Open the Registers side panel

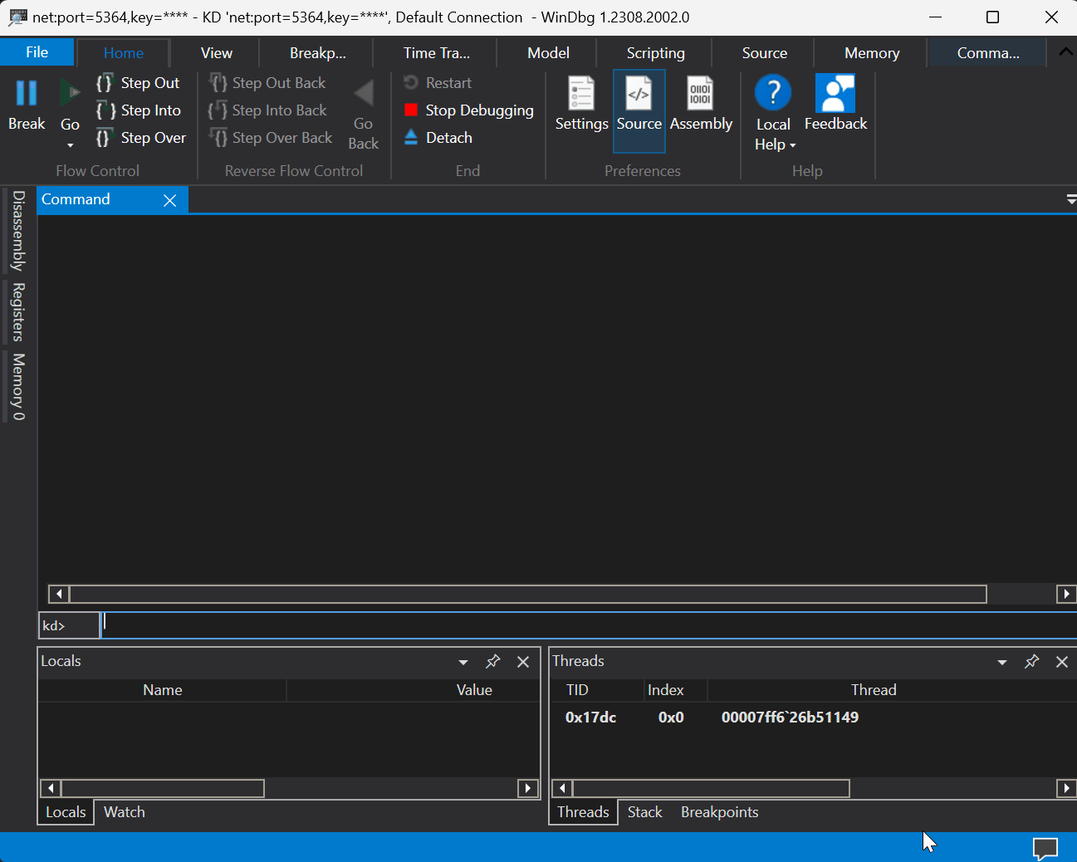click(x=18, y=312)
